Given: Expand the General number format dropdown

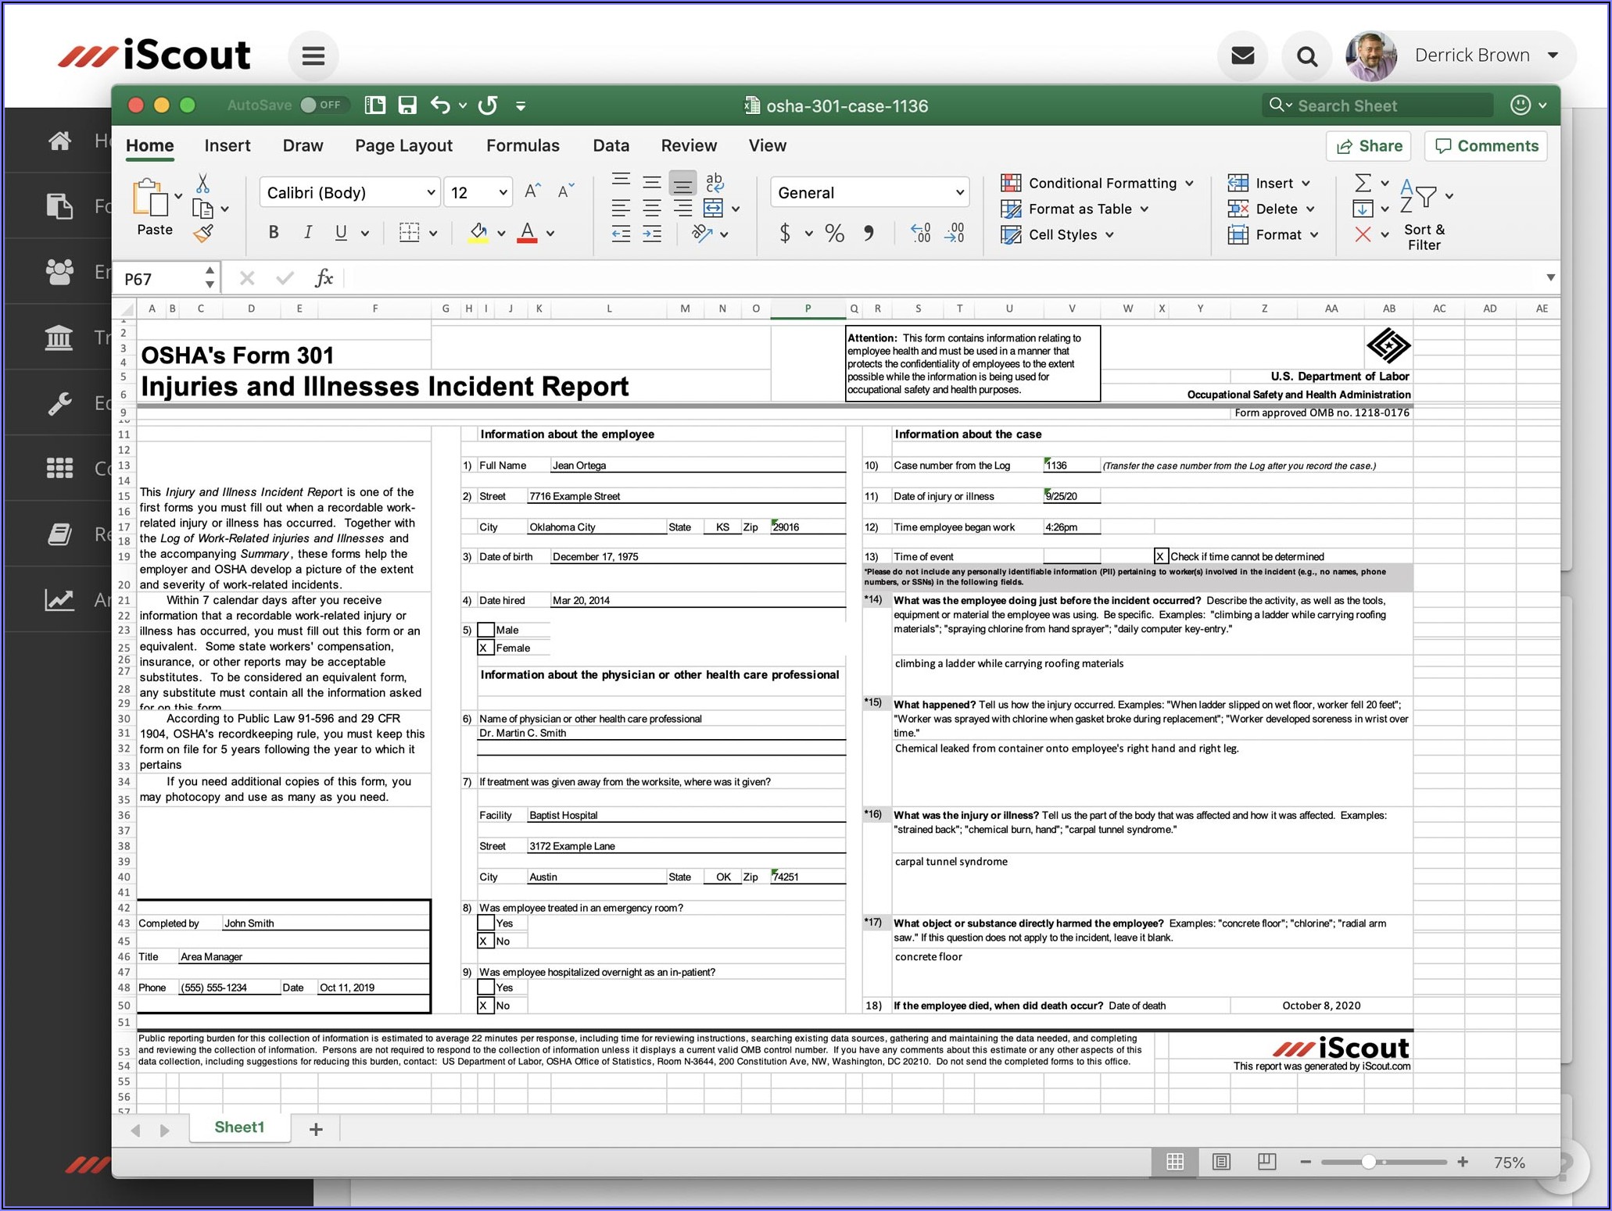Looking at the screenshot, I should pos(959,192).
